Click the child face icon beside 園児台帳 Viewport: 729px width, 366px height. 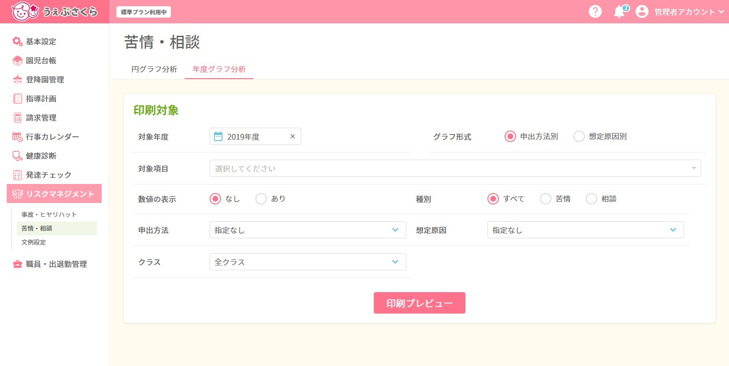point(17,61)
